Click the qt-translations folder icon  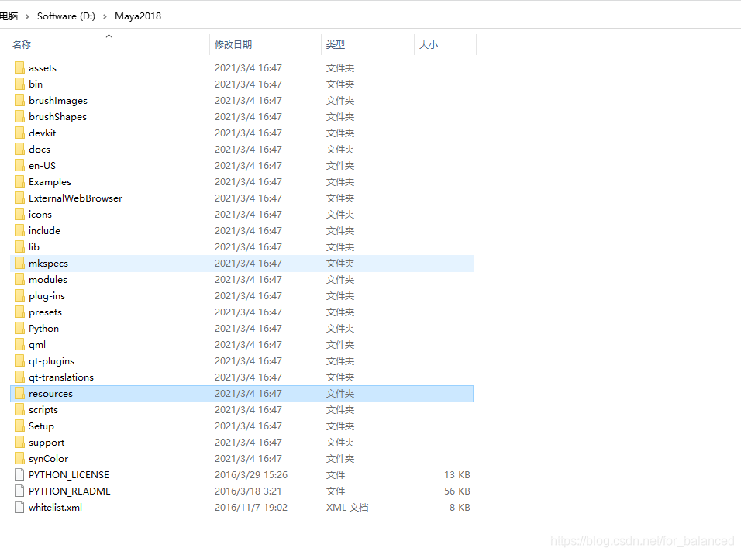tap(19, 377)
